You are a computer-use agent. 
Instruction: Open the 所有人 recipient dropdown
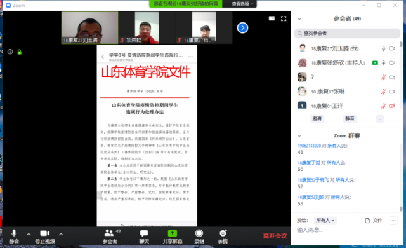325,220
